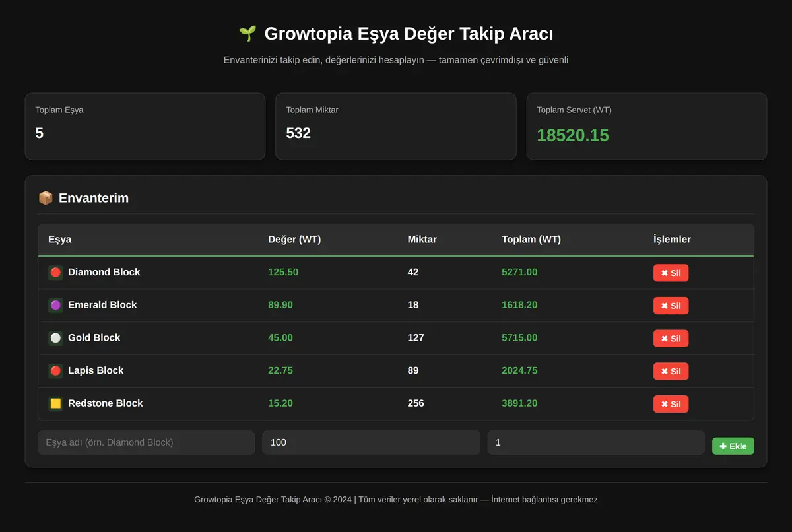Click the value field containing 100

(371, 443)
